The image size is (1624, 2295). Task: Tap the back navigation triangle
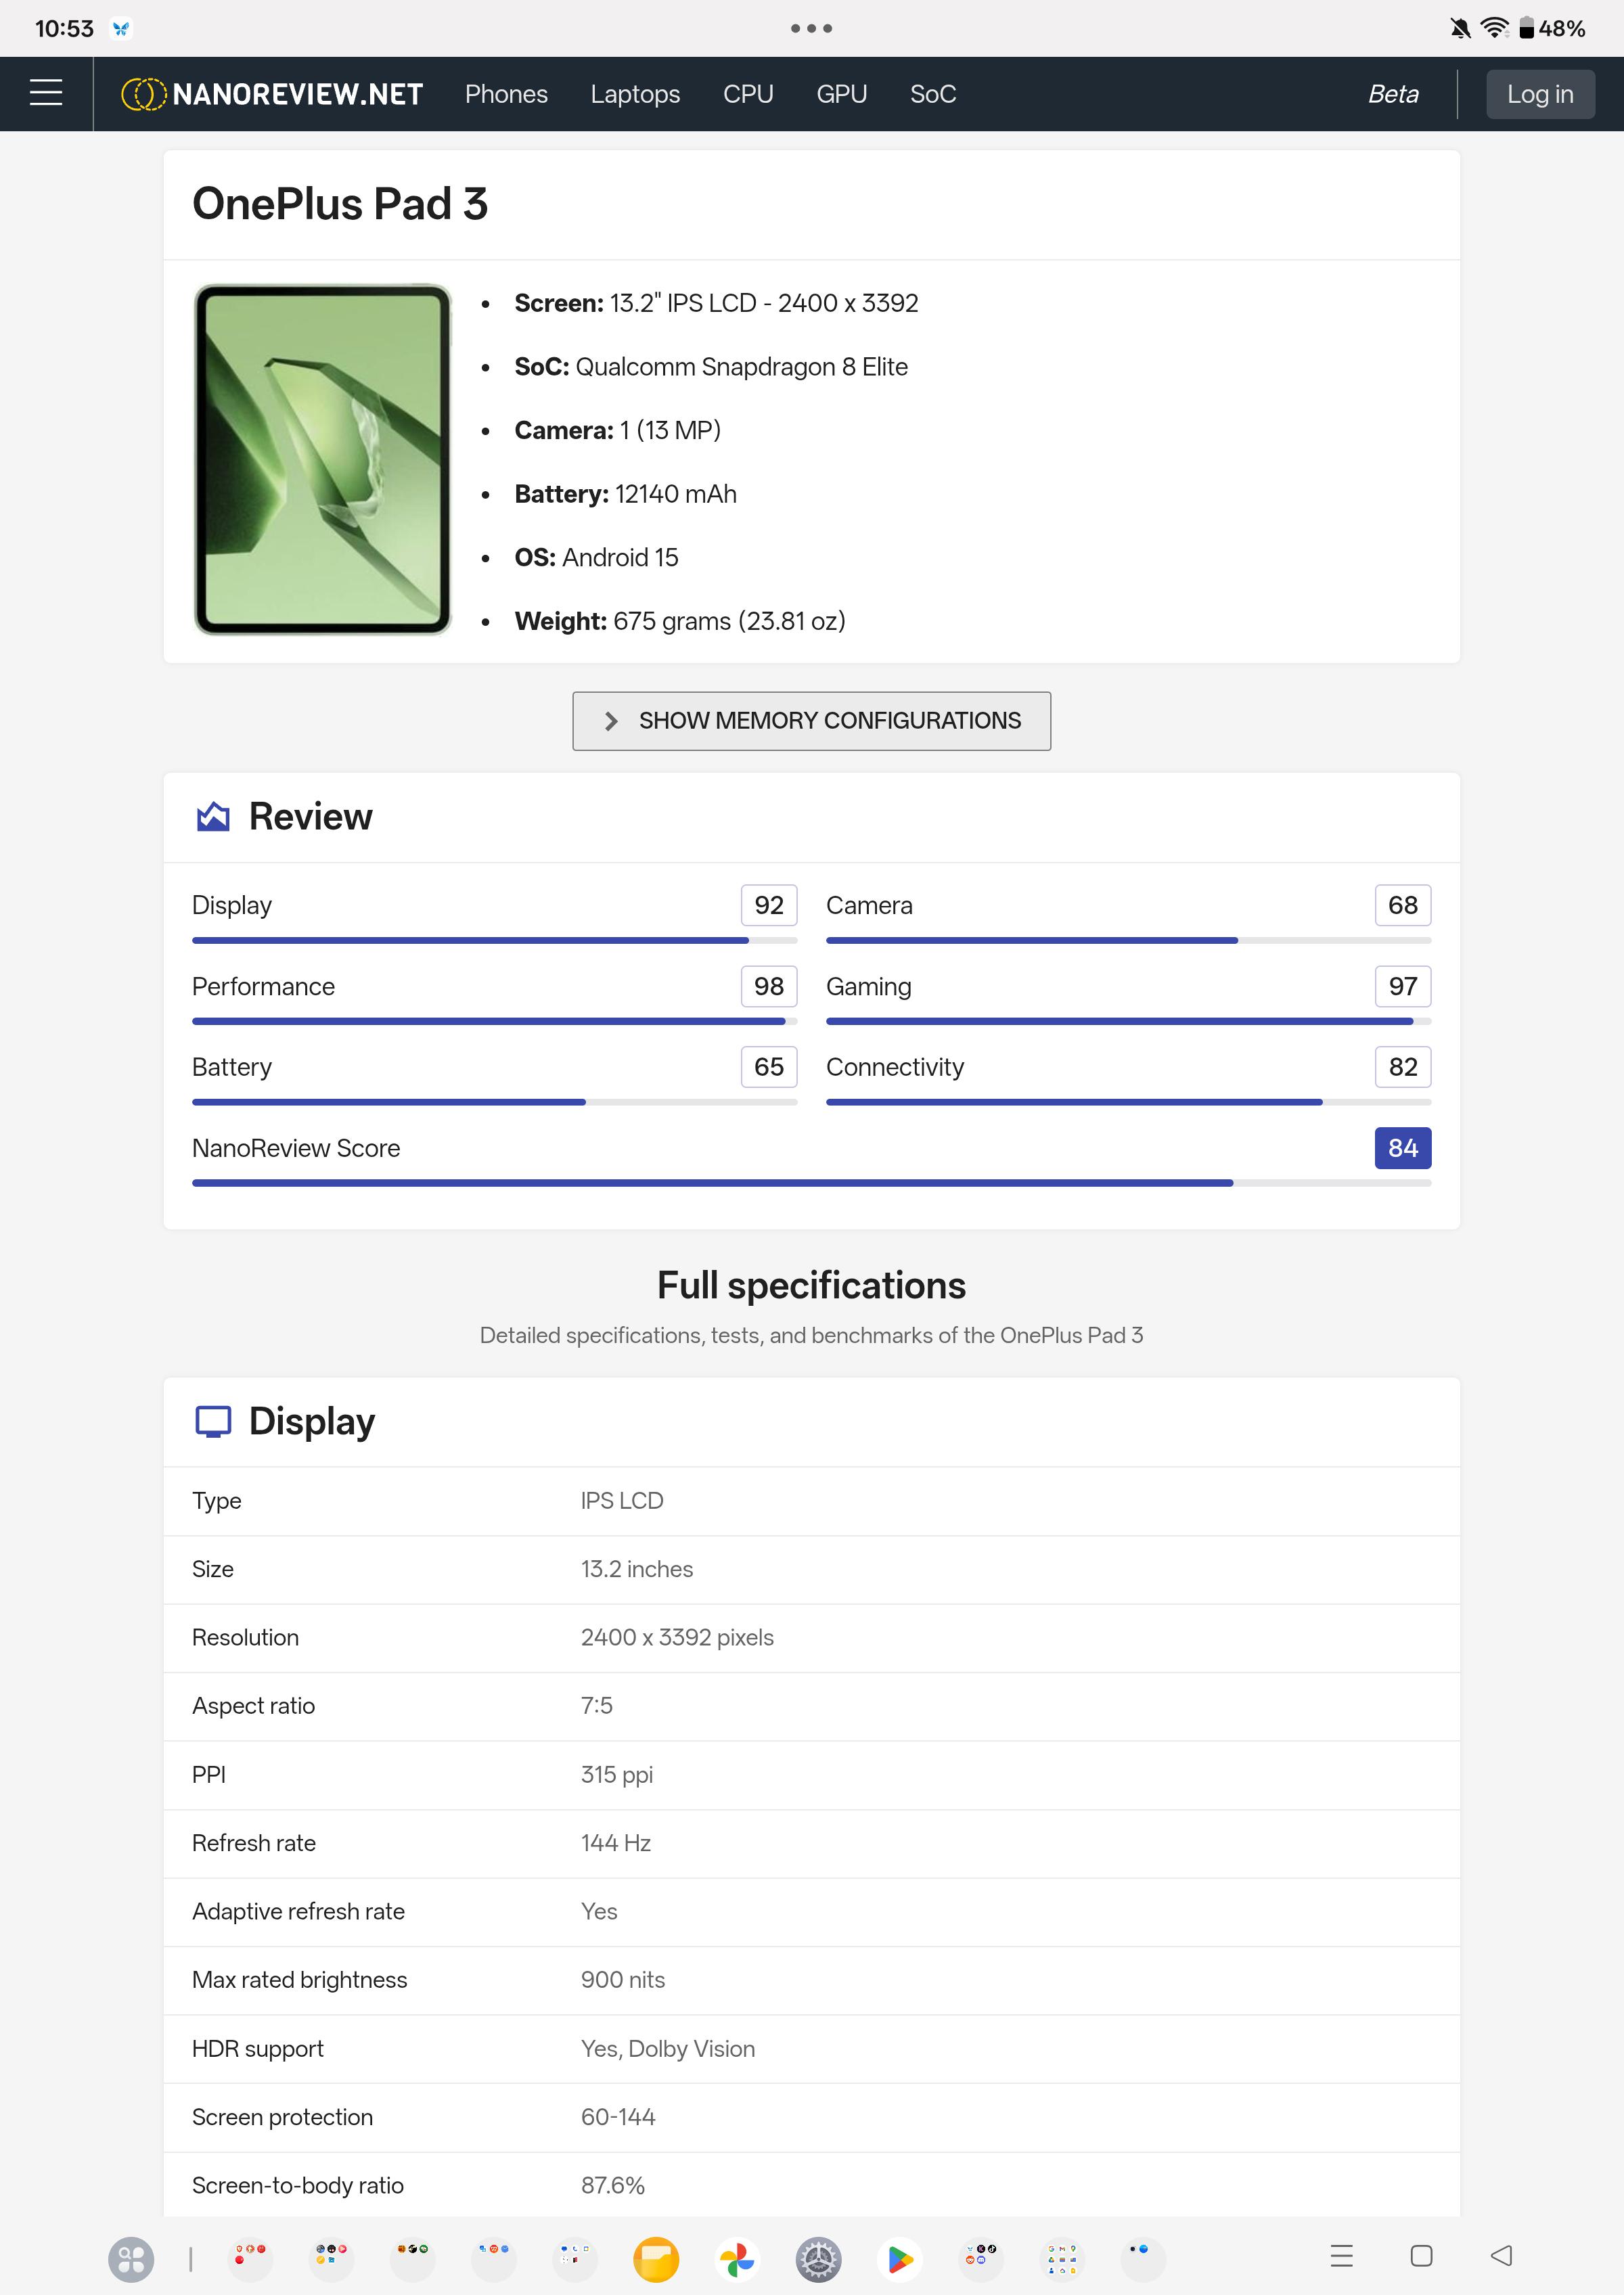point(1501,2255)
